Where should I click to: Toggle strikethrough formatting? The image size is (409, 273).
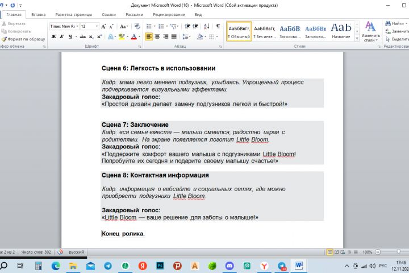(83, 36)
